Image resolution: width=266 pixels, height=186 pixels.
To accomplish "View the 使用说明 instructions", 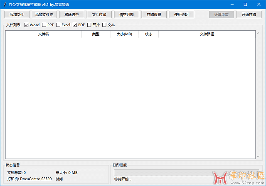I will coord(181,15).
